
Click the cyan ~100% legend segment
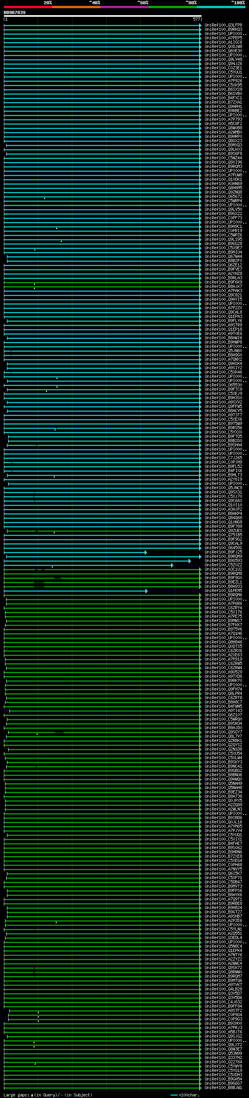(x=221, y=7)
